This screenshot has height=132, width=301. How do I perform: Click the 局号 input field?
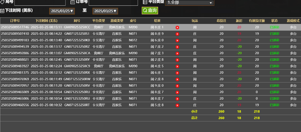pyautogui.click(x=40, y=2)
